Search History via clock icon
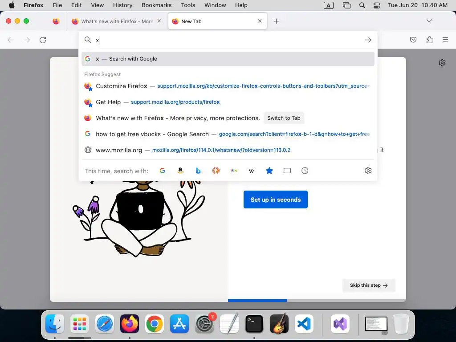The image size is (456, 342). point(305,171)
